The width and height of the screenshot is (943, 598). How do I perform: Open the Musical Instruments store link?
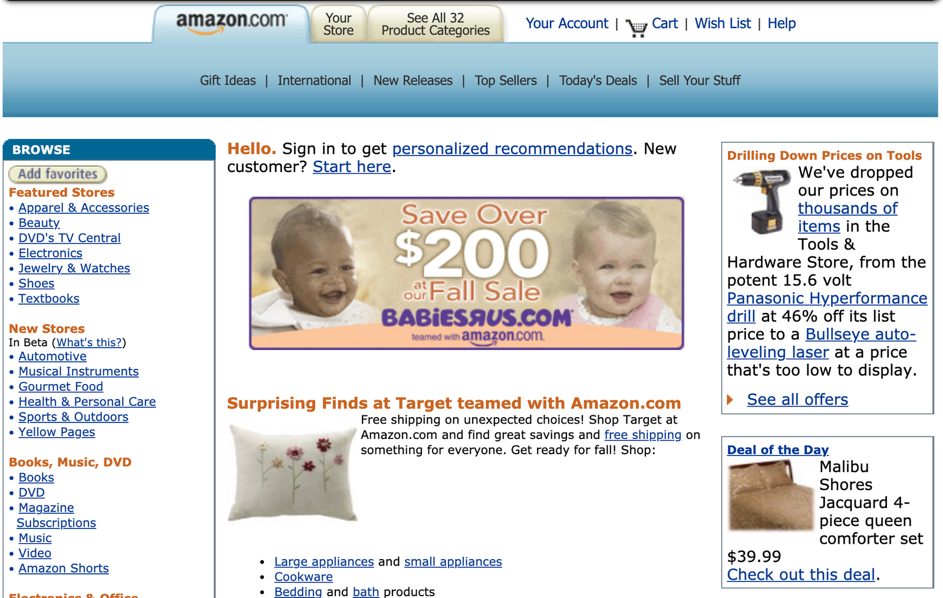[x=78, y=372]
